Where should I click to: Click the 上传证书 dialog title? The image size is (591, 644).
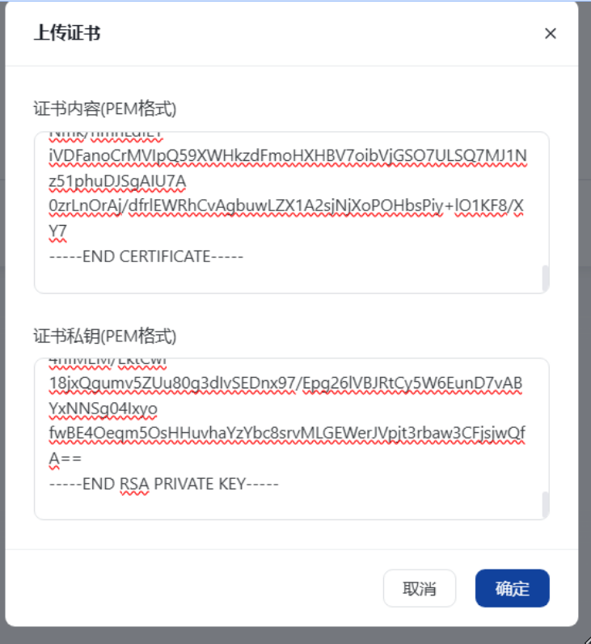(x=67, y=33)
